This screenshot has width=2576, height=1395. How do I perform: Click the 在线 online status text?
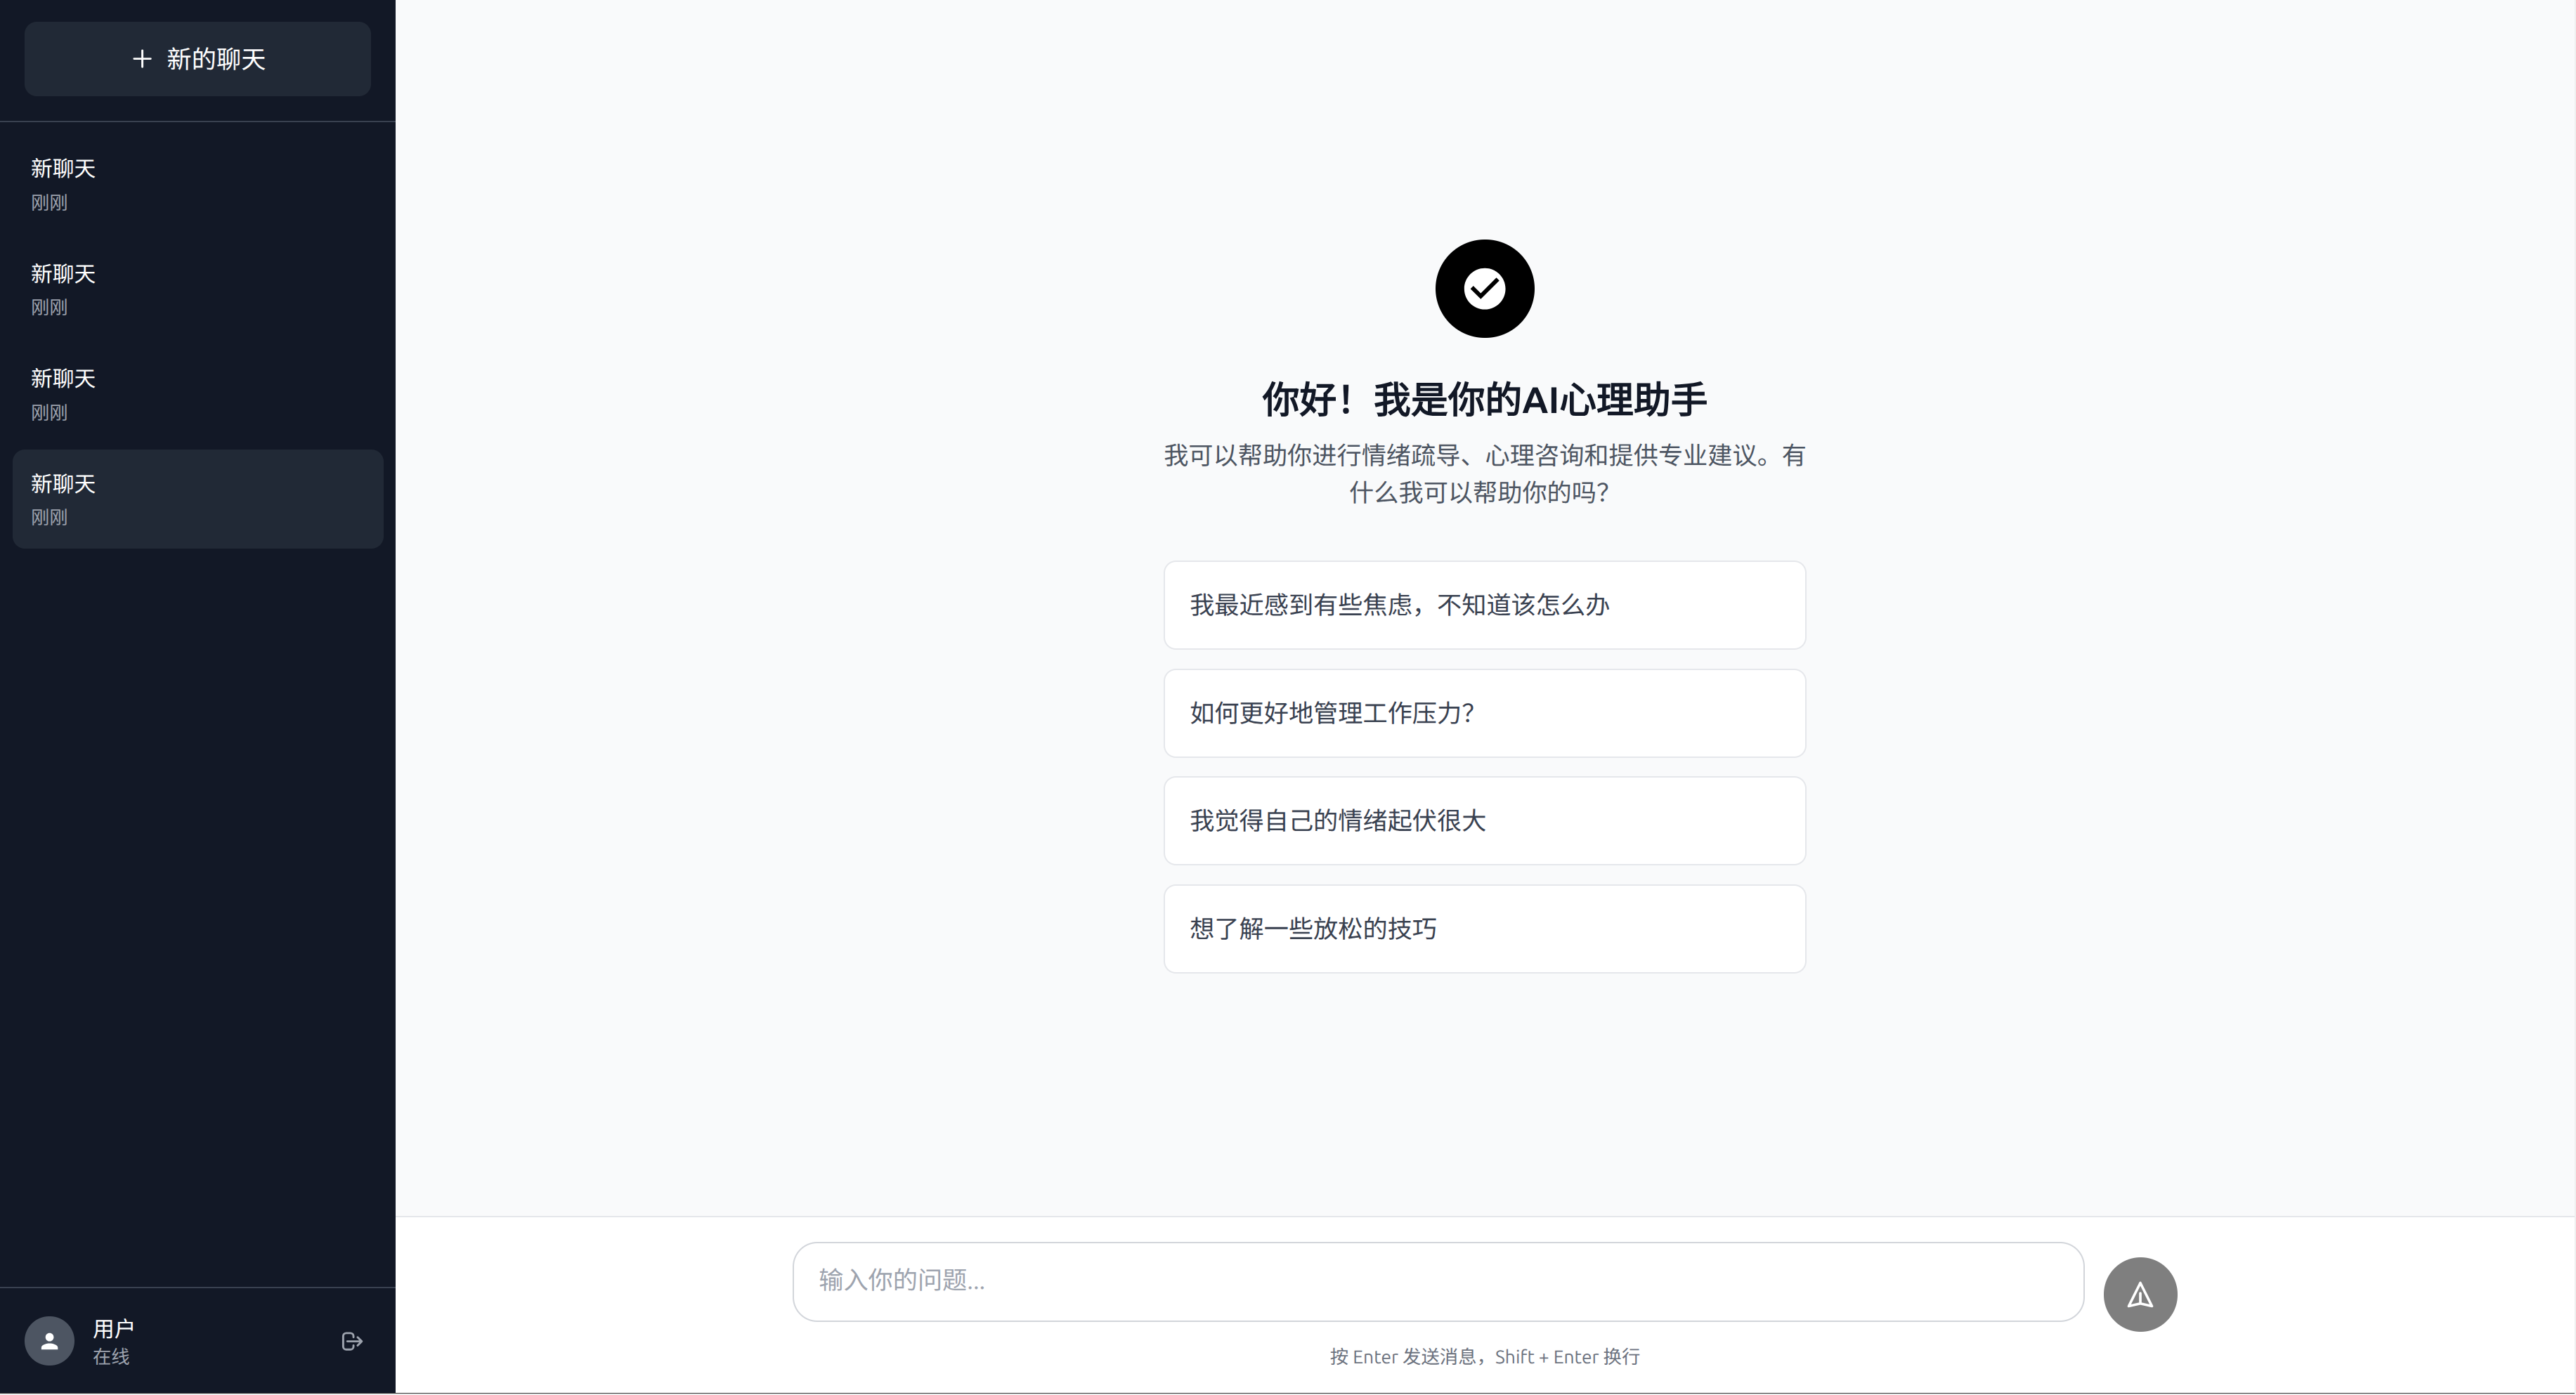tap(111, 1356)
